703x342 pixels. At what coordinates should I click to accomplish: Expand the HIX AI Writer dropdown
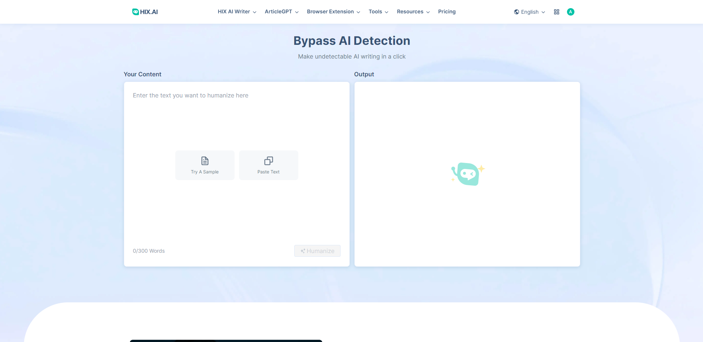coord(237,12)
